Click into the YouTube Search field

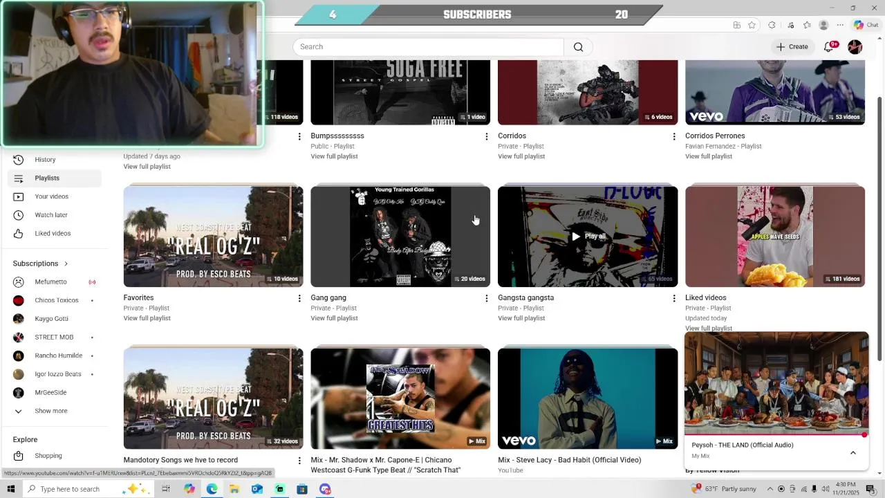click(x=429, y=47)
